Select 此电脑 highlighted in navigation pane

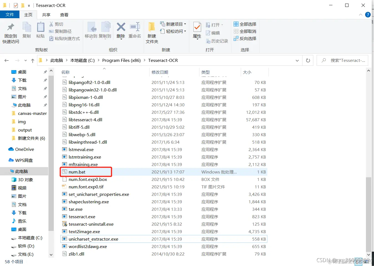[x=24, y=171]
